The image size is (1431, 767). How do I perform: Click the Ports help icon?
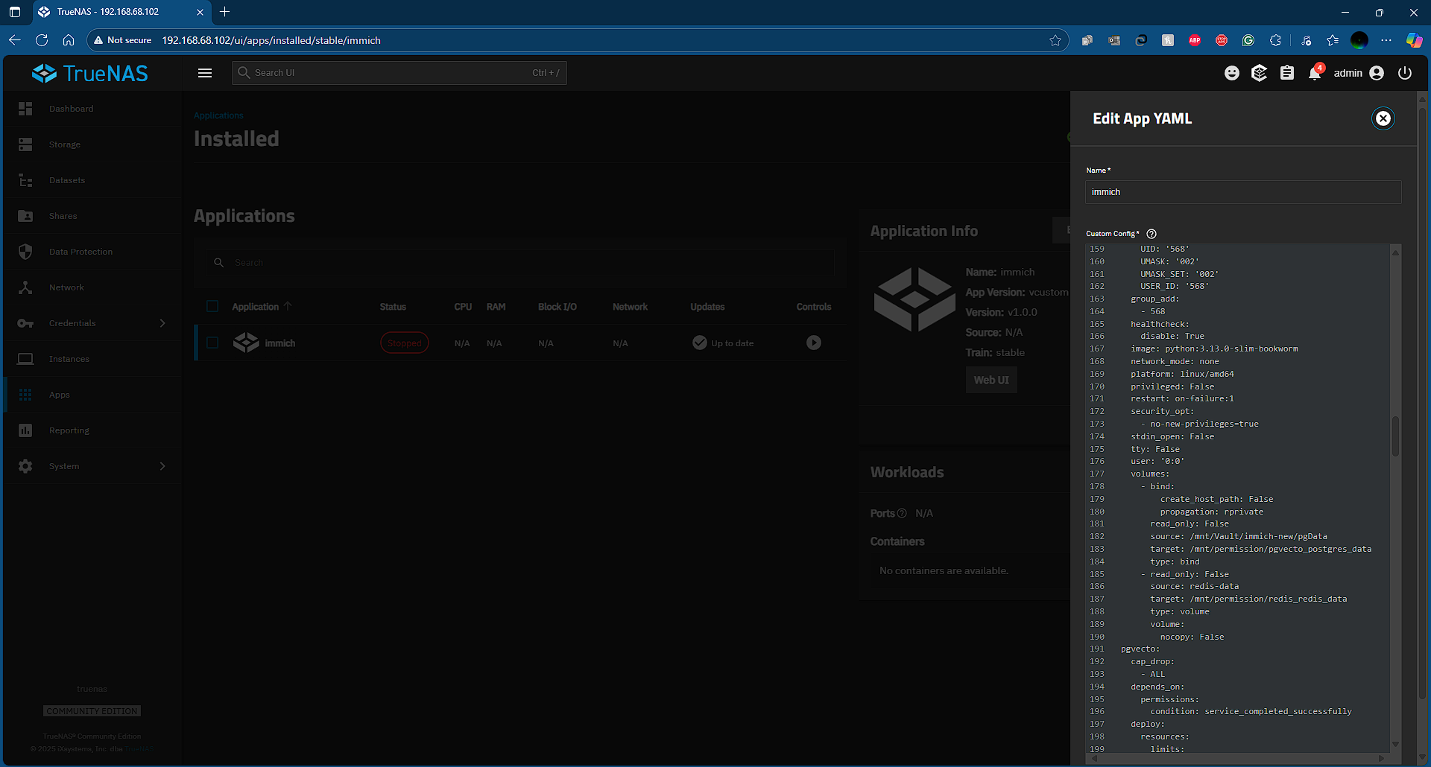coord(902,513)
